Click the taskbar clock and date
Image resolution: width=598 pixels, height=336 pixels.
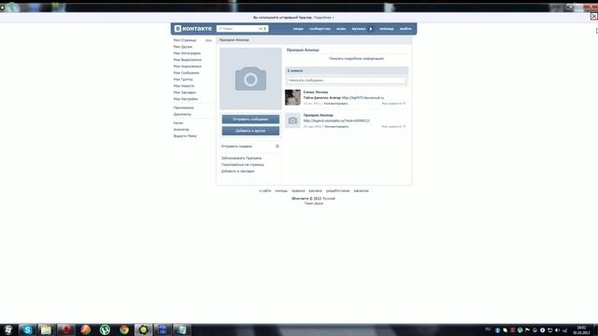[581, 330]
